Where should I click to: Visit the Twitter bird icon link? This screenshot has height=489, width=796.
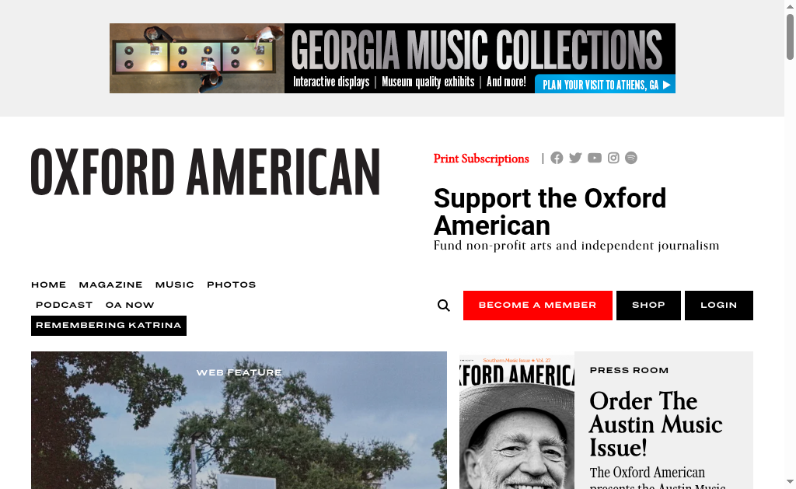[575, 158]
